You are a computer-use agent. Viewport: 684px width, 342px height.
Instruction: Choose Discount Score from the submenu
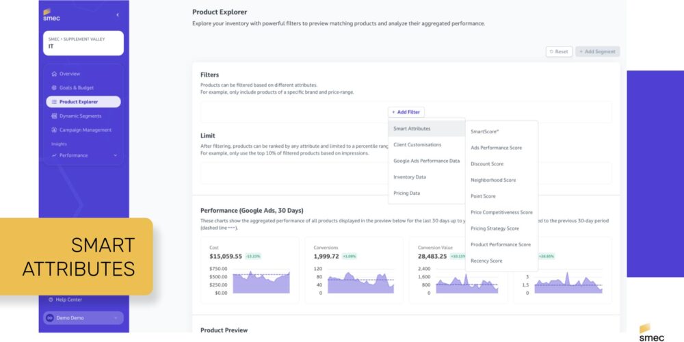(x=487, y=164)
